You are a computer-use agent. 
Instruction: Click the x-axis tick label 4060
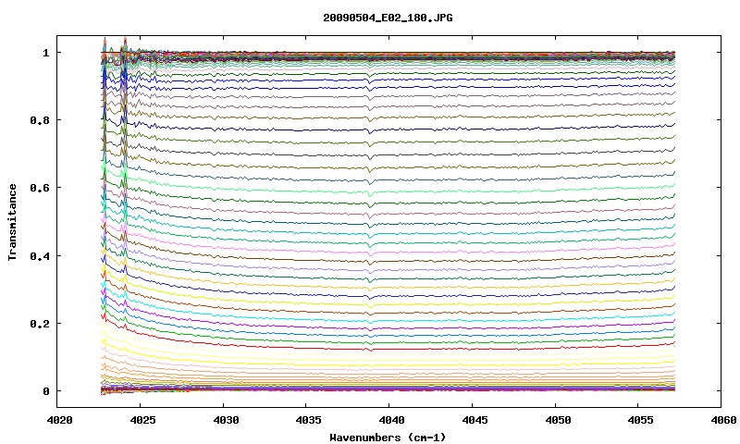723,419
